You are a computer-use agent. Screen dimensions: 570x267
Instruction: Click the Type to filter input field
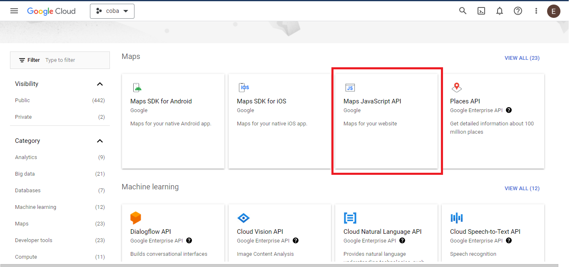point(75,60)
